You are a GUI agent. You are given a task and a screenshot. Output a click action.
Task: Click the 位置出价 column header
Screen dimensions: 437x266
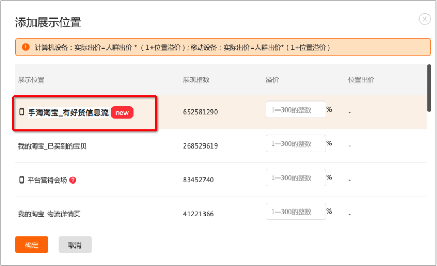pos(361,80)
